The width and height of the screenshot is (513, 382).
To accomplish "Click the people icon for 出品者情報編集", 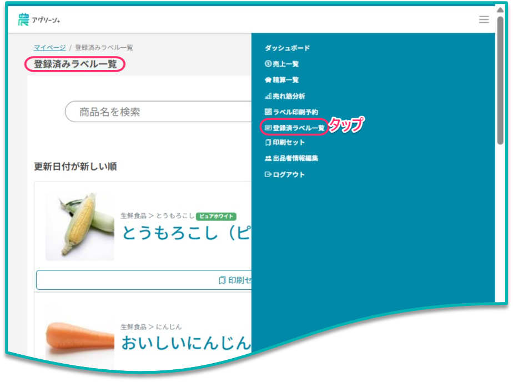I will click(x=268, y=158).
